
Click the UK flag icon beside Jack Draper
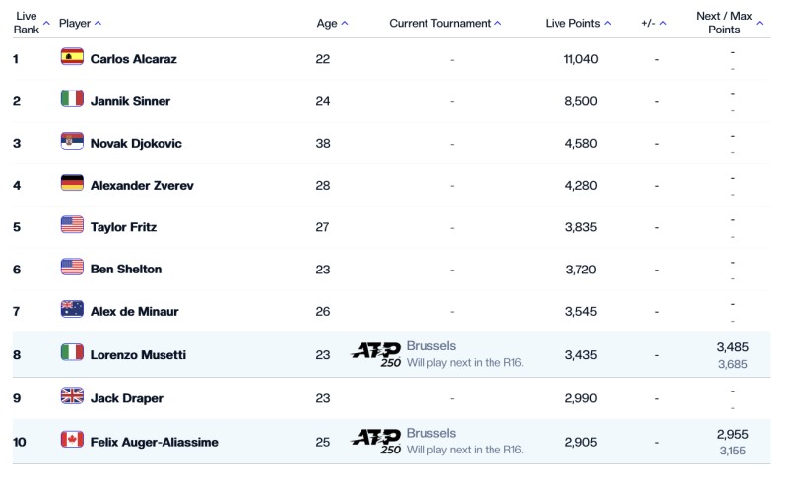pos(72,396)
